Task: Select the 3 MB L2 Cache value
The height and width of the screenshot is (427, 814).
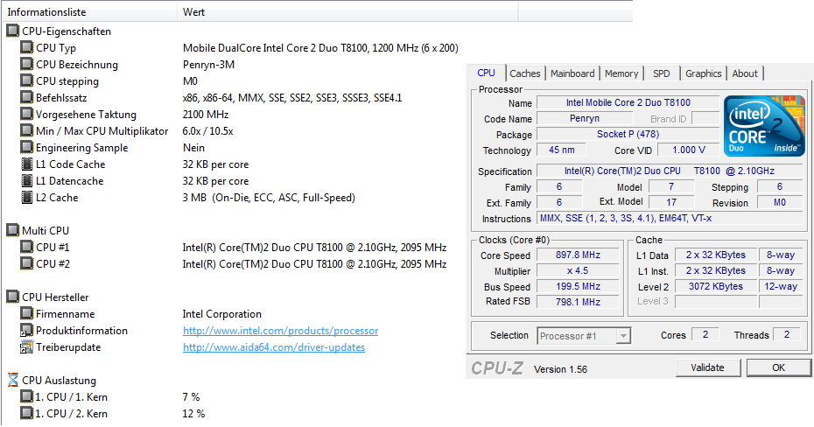Action: click(x=269, y=198)
